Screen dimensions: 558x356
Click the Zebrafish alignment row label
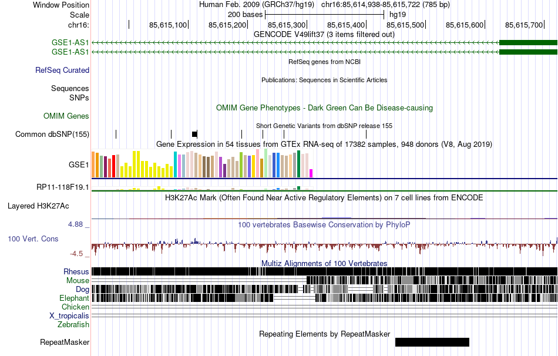(73, 325)
